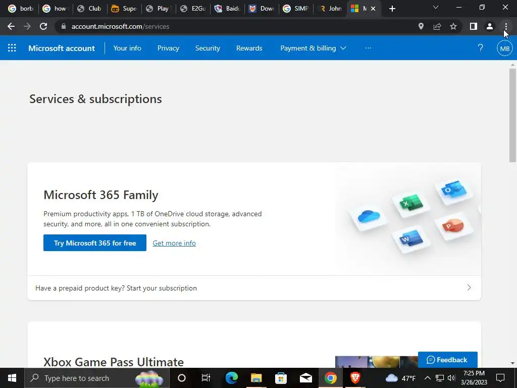Switch to the E2Gu browser tab
The width and height of the screenshot is (517, 388).
coord(193,9)
